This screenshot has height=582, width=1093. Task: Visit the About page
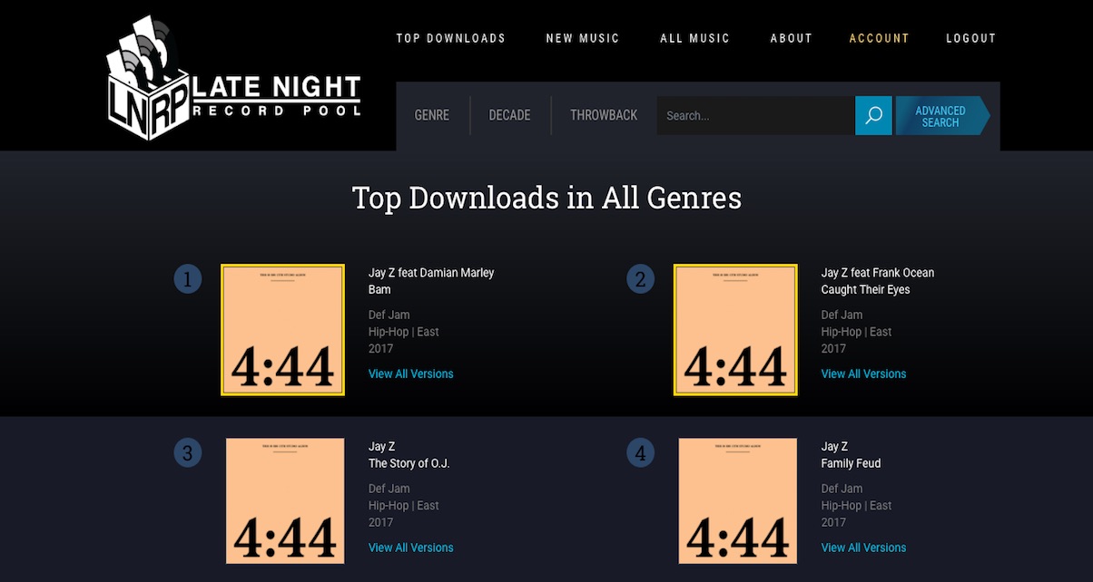792,38
